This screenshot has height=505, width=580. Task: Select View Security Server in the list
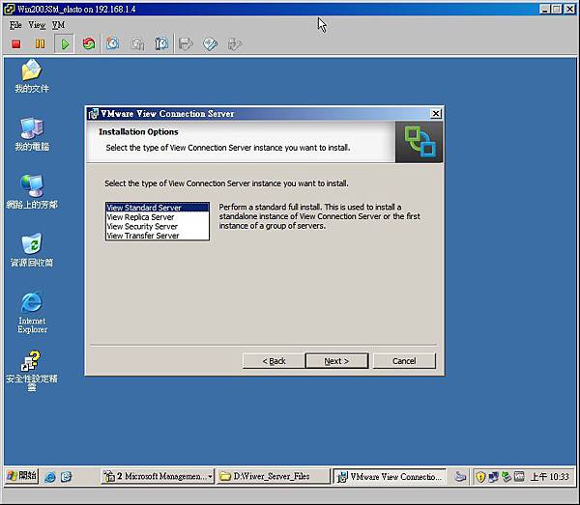(158, 226)
